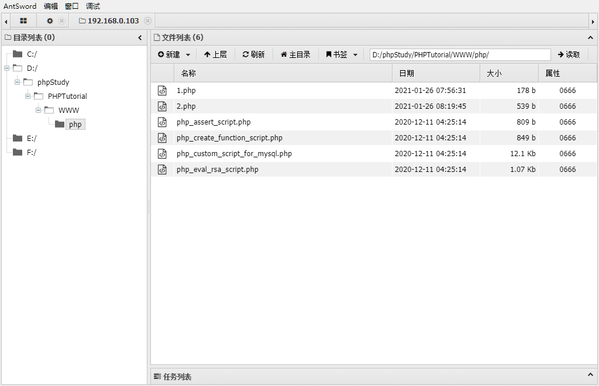Click the php_eval_rsa_script.php file icon
The image size is (599, 386).
[x=163, y=170]
